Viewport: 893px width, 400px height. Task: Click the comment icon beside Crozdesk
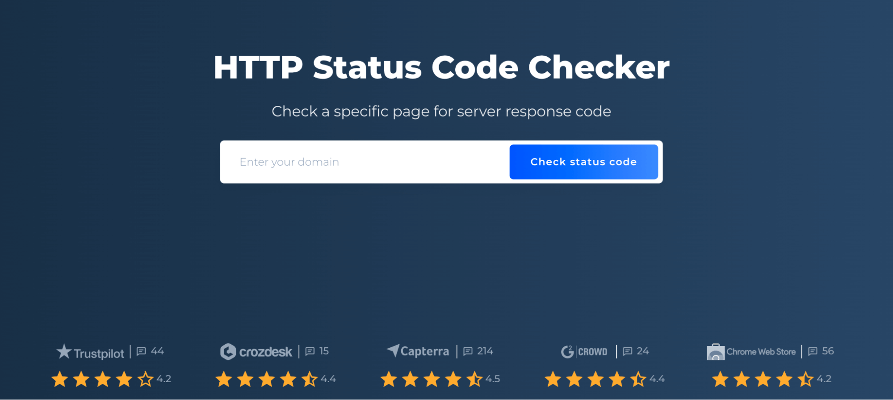coord(310,351)
